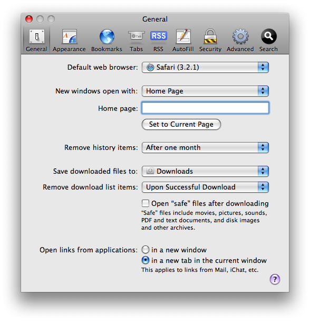310x321 pixels.
Task: Close the General preferences window
Action: click(29, 19)
